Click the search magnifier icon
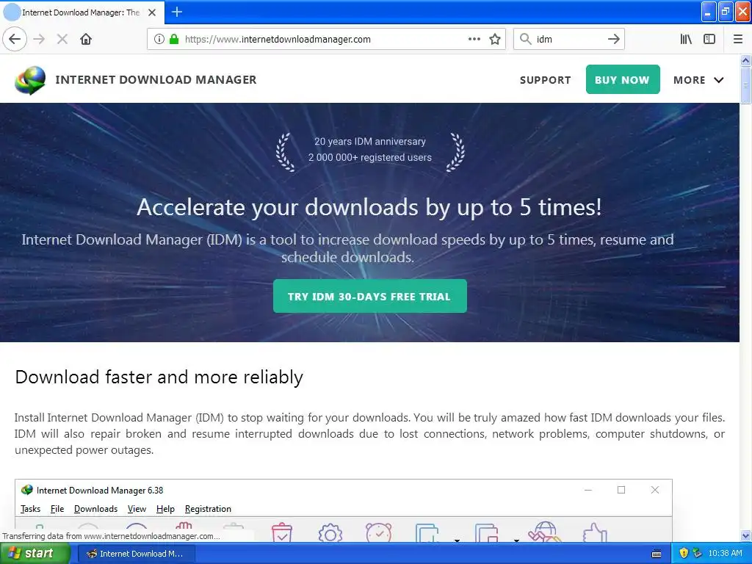The height and width of the screenshot is (564, 752). click(x=526, y=39)
